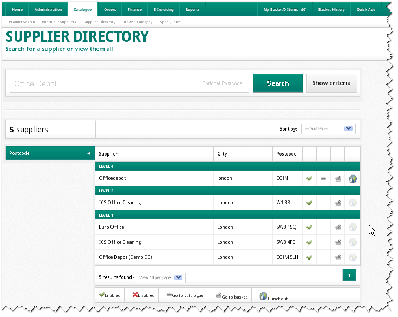Click basket icon in SW8 4FC row
This screenshot has height=317, width=398.
click(338, 242)
